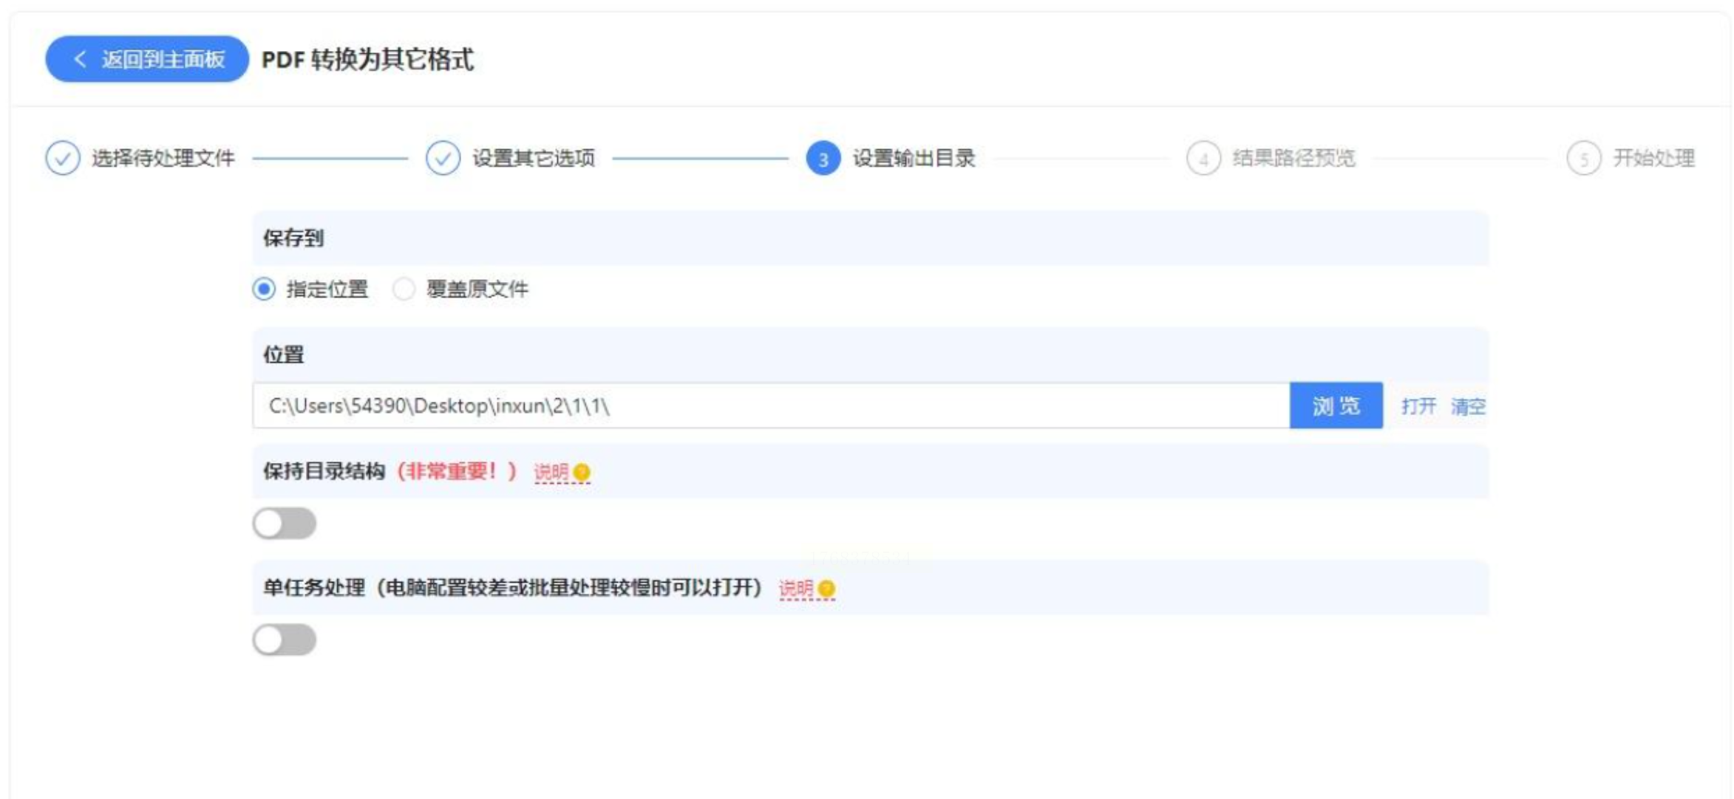Click help icon beside 保持目录结构 说明

click(x=582, y=472)
